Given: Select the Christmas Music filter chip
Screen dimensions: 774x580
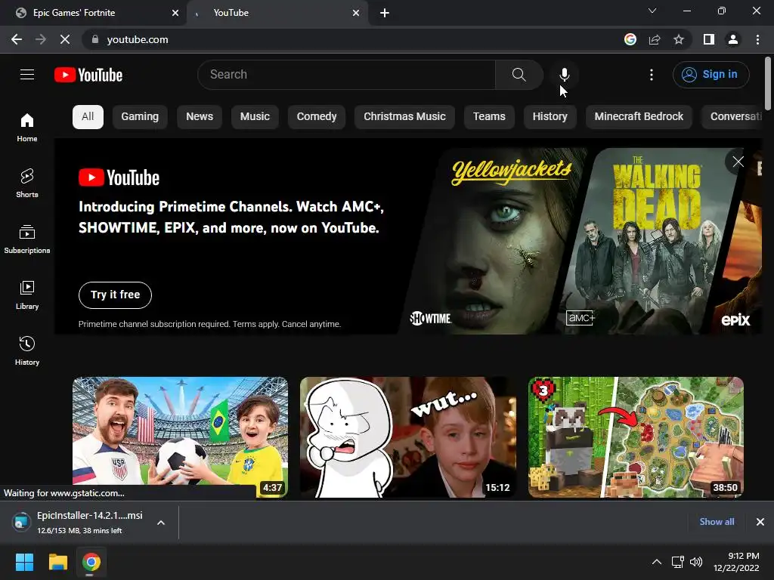Looking at the screenshot, I should point(405,117).
